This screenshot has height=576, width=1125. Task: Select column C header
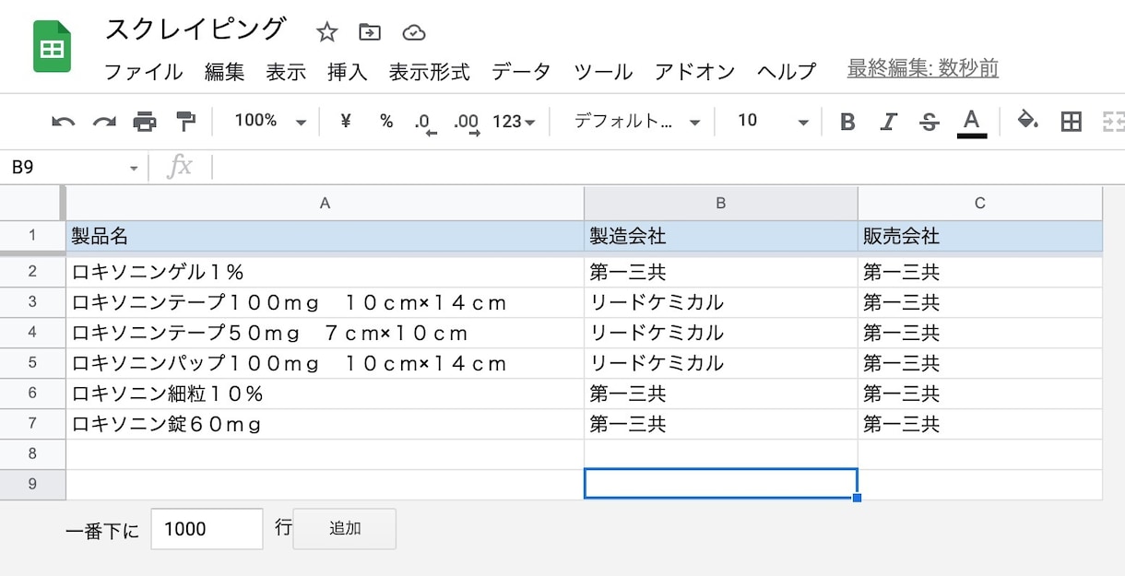980,203
